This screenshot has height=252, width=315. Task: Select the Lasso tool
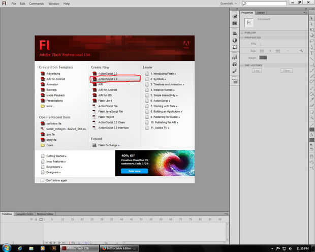pos(311,41)
